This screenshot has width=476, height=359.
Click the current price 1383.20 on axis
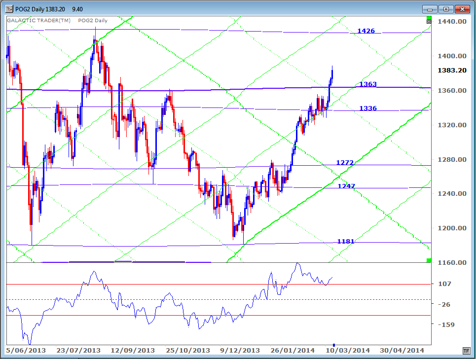(x=452, y=71)
